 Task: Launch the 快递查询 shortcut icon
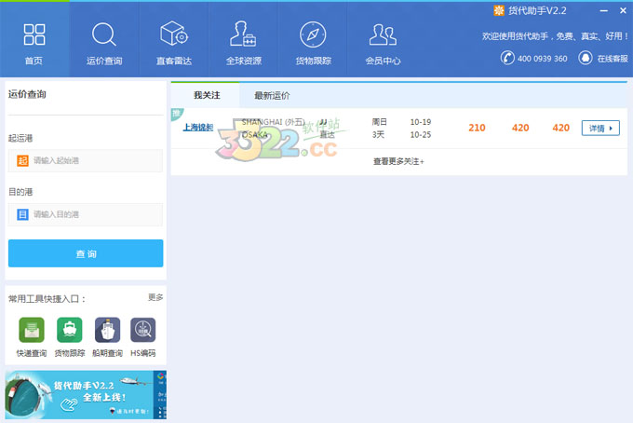32,330
